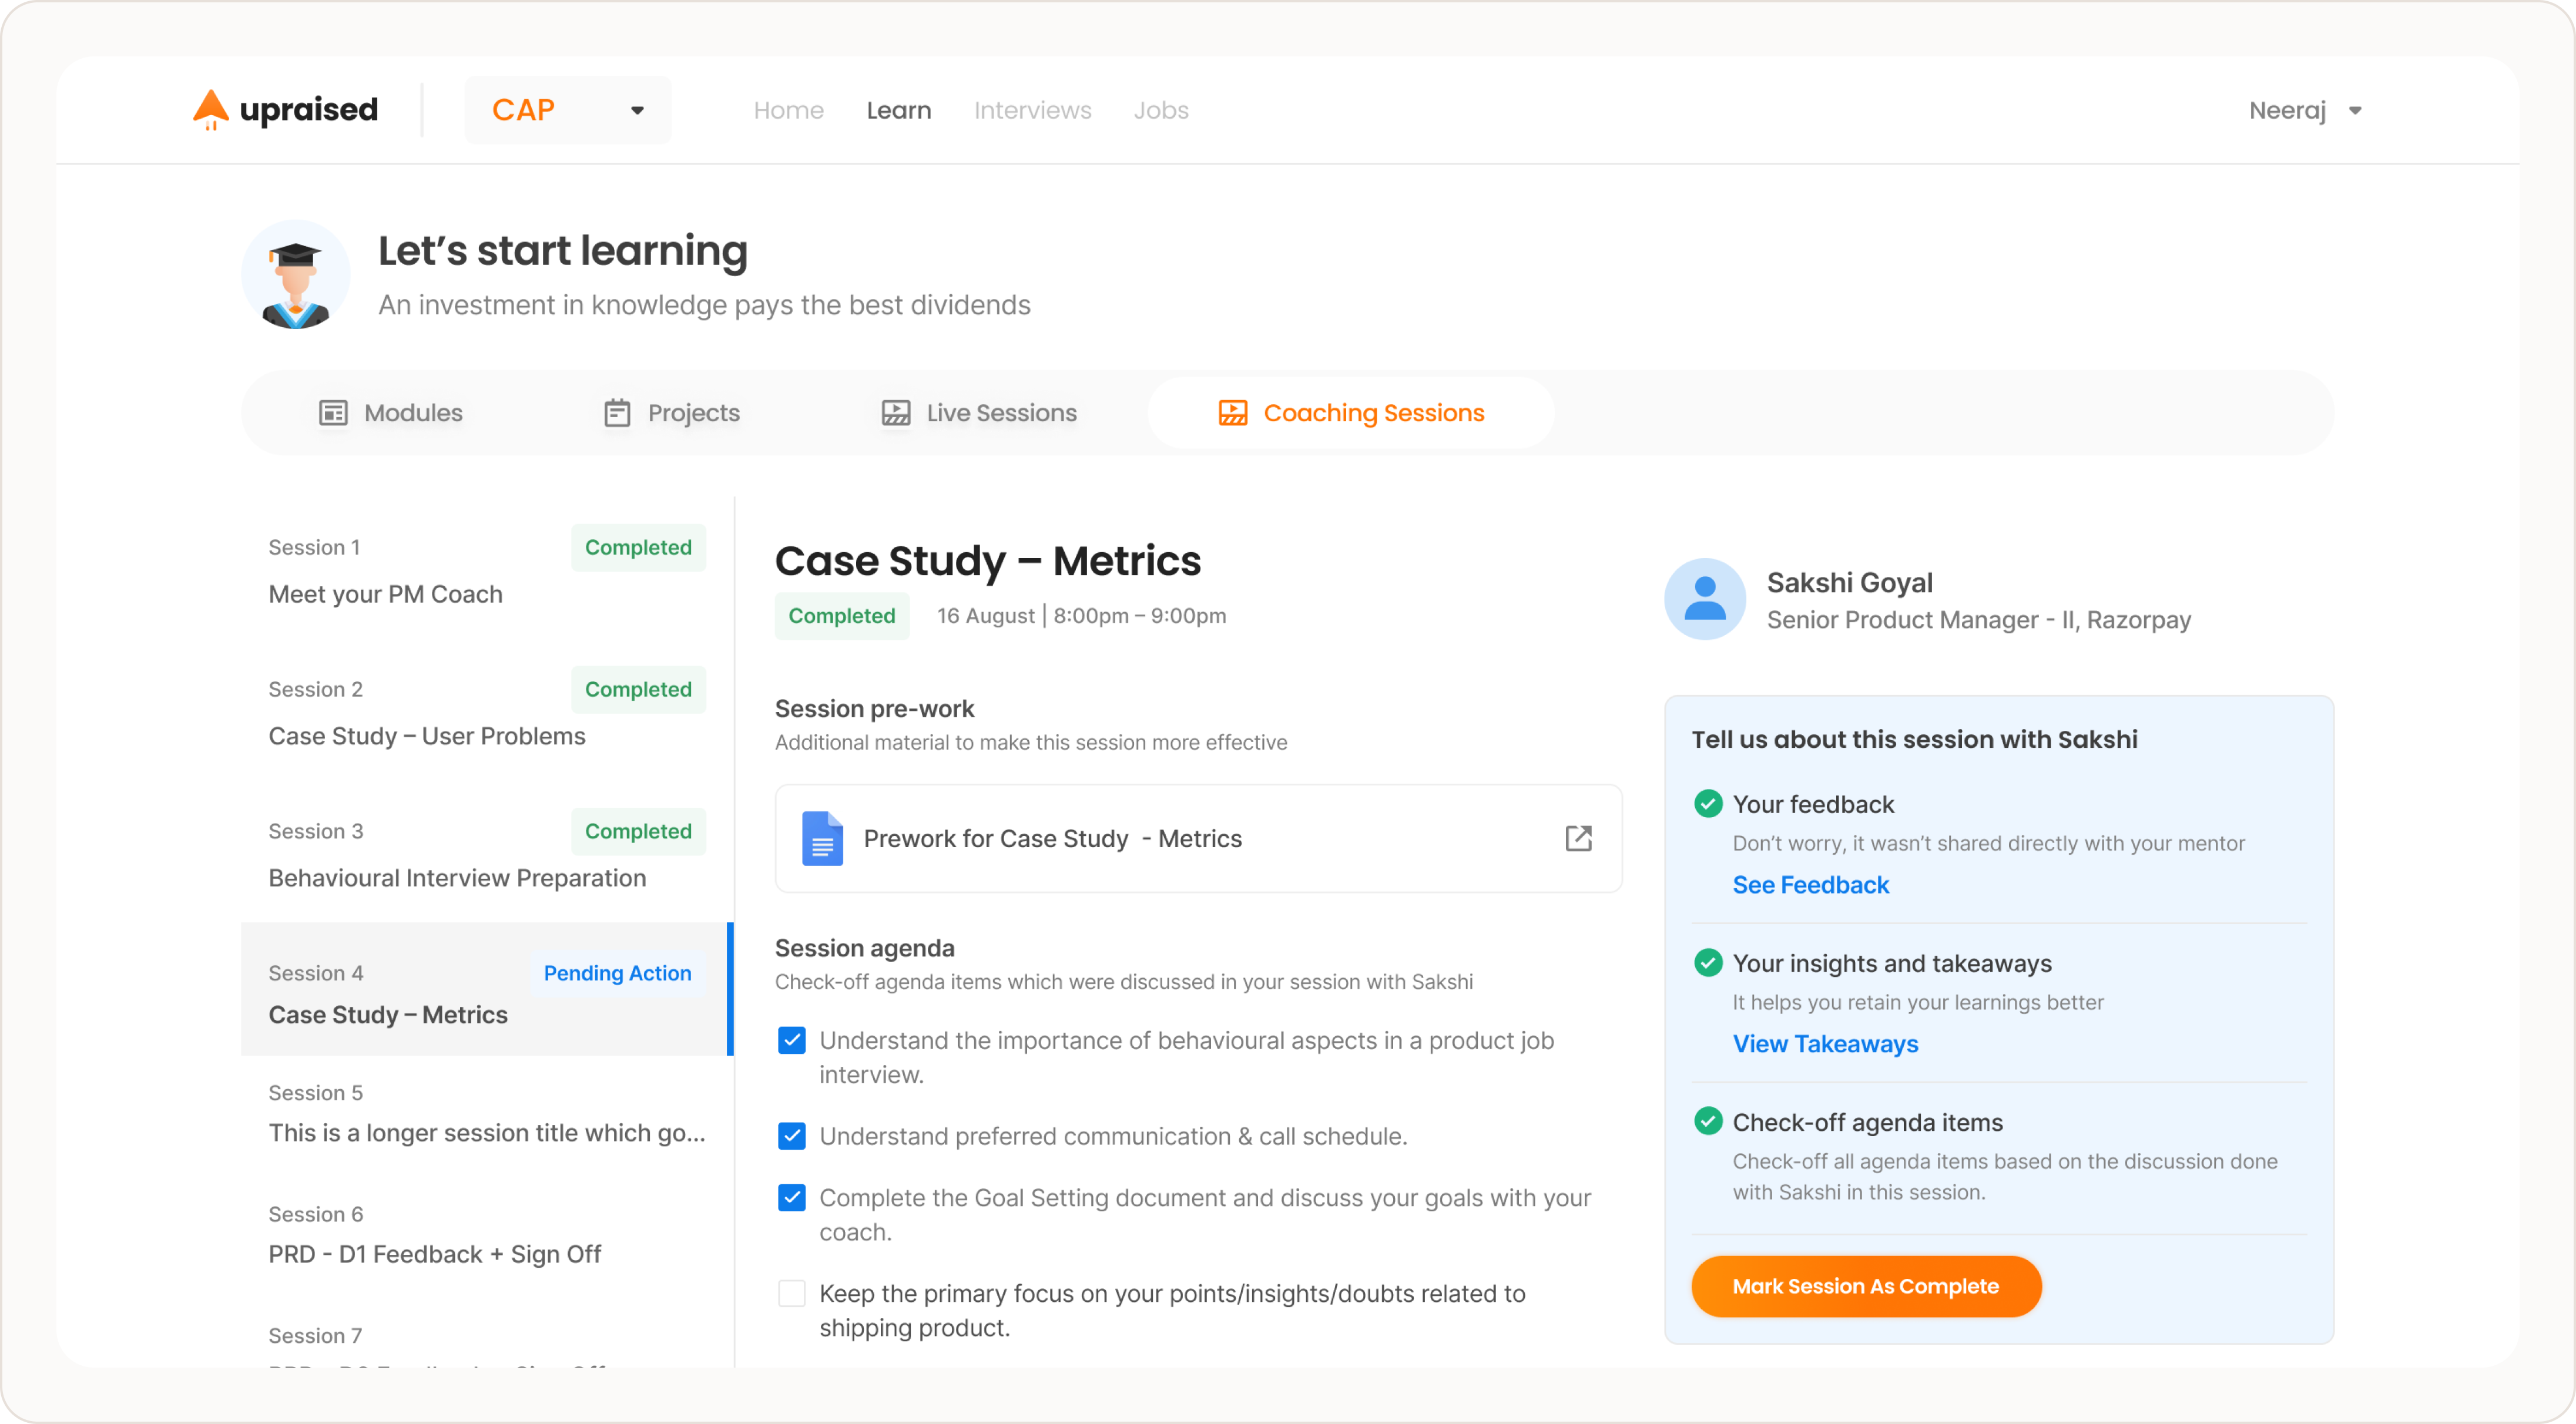This screenshot has height=1424, width=2576.
Task: Click the Session 7 label in session list
Action: 315,1335
